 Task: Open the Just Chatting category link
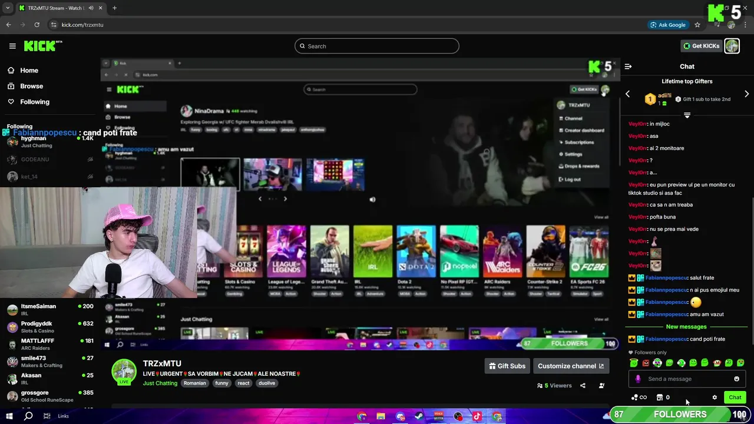tap(160, 383)
